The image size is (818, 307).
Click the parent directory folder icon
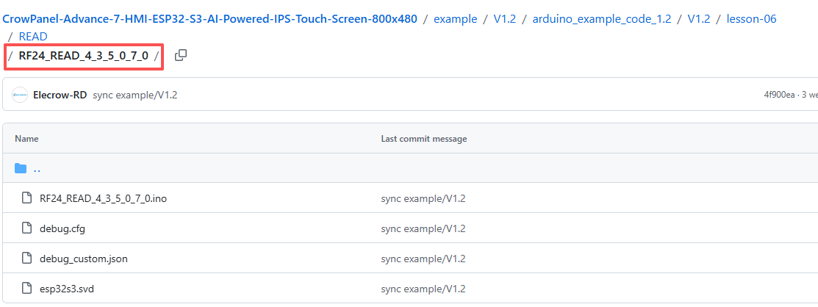click(21, 168)
